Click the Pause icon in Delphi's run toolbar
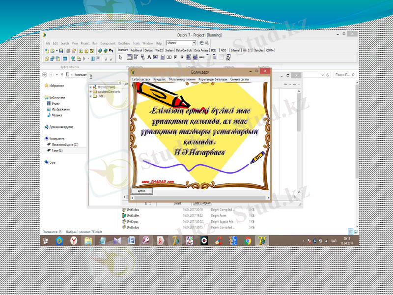This screenshot has height=295, width=393. tap(93, 58)
